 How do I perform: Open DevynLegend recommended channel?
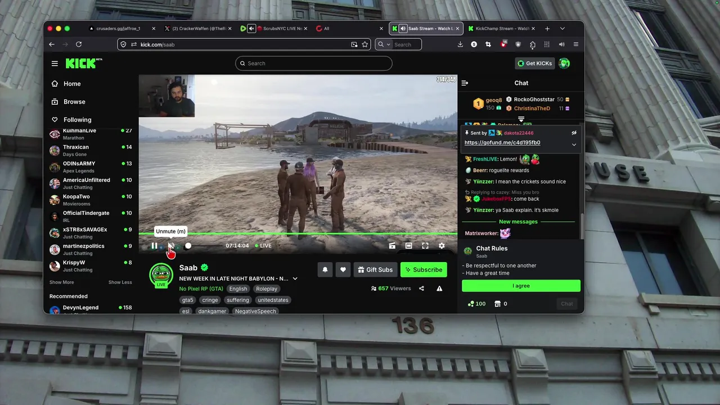(91, 309)
